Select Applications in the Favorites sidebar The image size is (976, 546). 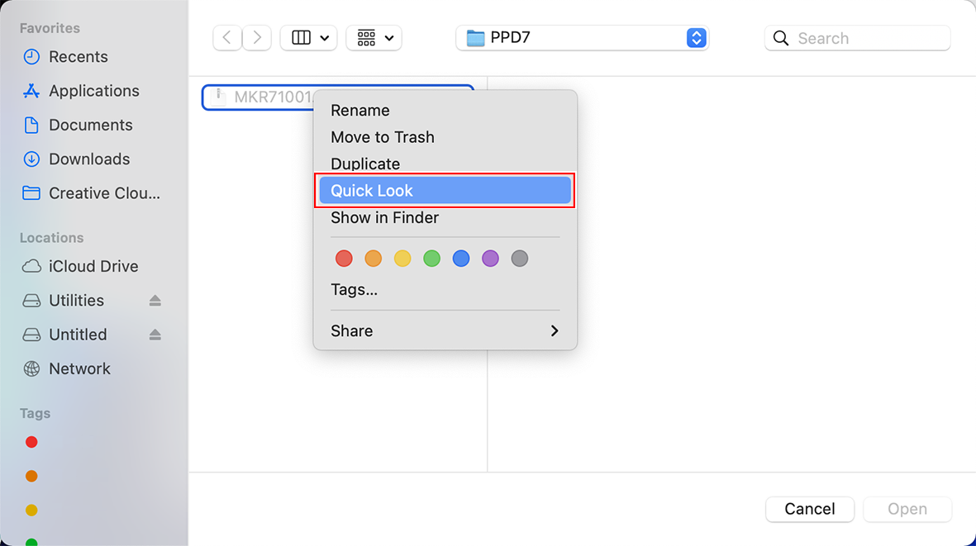(93, 91)
